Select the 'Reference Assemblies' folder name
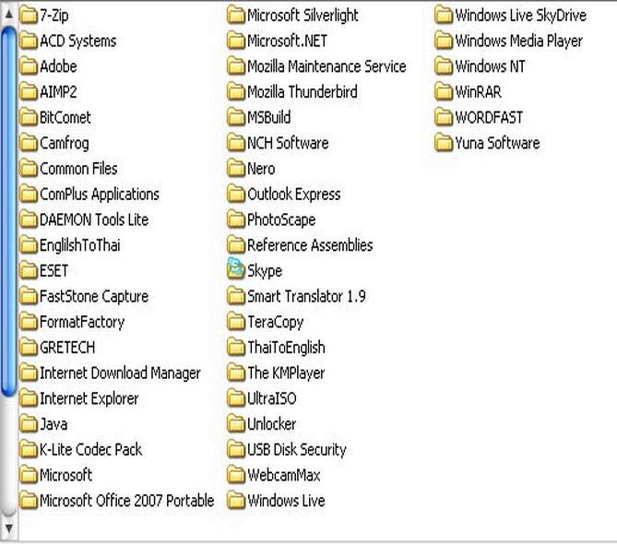 [310, 245]
